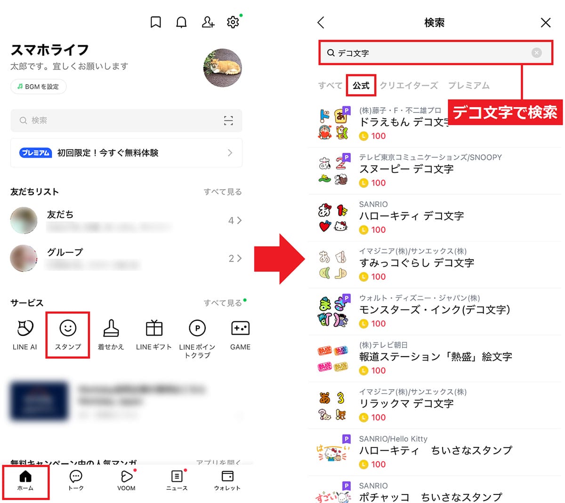
Task: Open the トーク tab in bottom navigation
Action: tap(76, 480)
